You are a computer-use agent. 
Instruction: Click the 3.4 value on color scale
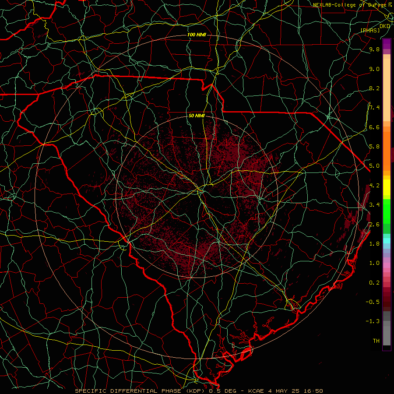(x=374, y=204)
